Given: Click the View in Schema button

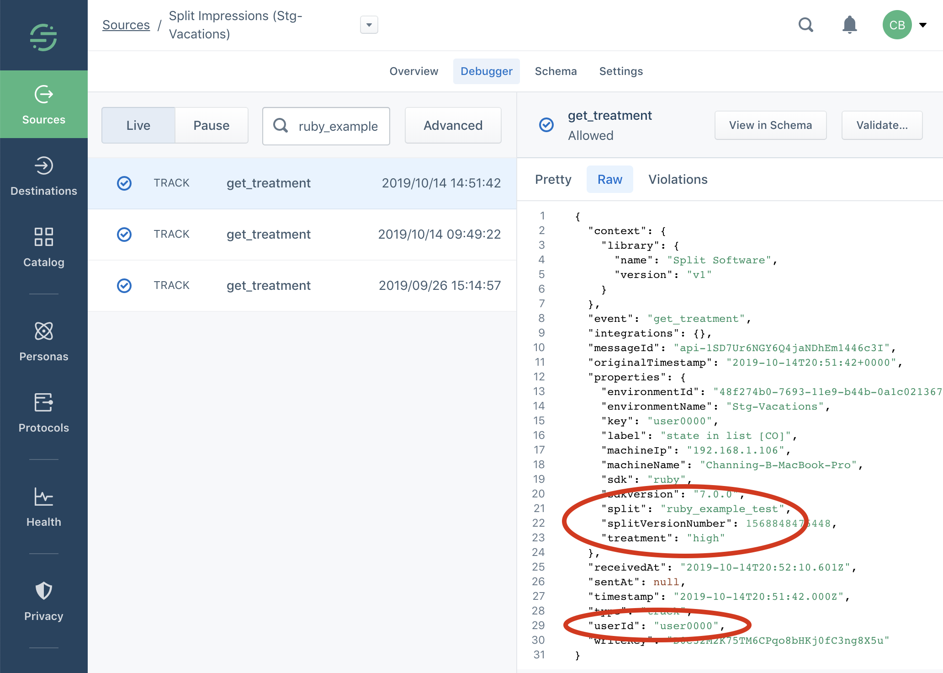Looking at the screenshot, I should pyautogui.click(x=770, y=125).
